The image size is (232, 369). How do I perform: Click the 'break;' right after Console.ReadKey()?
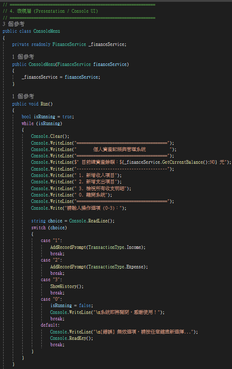(x=57, y=344)
